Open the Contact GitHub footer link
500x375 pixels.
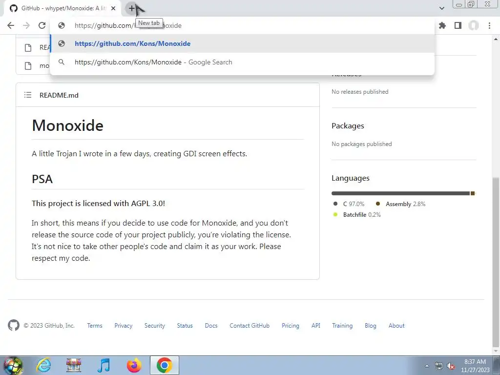pyautogui.click(x=250, y=326)
